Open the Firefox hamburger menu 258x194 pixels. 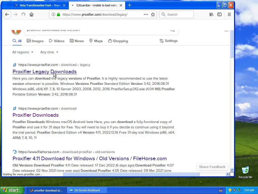[229, 14]
